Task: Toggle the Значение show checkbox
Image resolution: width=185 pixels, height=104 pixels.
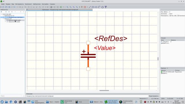Action: (178, 16)
